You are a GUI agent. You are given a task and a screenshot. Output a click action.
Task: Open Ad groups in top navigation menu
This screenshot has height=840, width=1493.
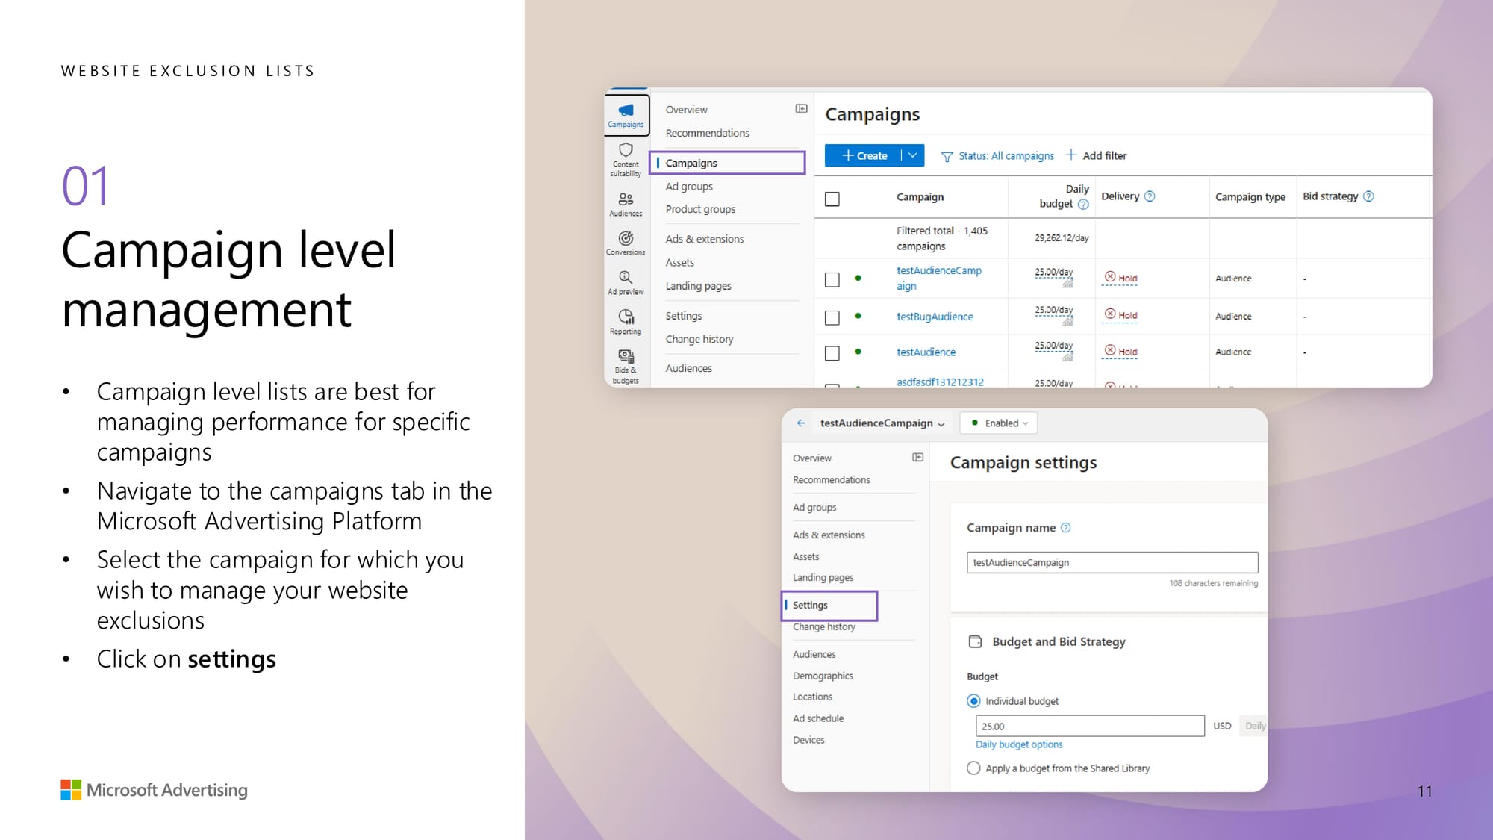688,186
